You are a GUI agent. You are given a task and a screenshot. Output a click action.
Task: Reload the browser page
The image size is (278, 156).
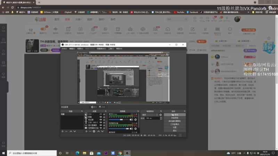tap(13, 7)
